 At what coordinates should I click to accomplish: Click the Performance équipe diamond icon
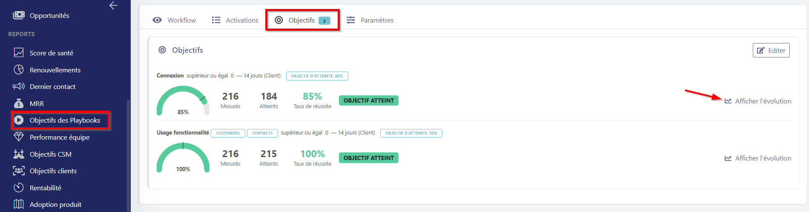19,137
